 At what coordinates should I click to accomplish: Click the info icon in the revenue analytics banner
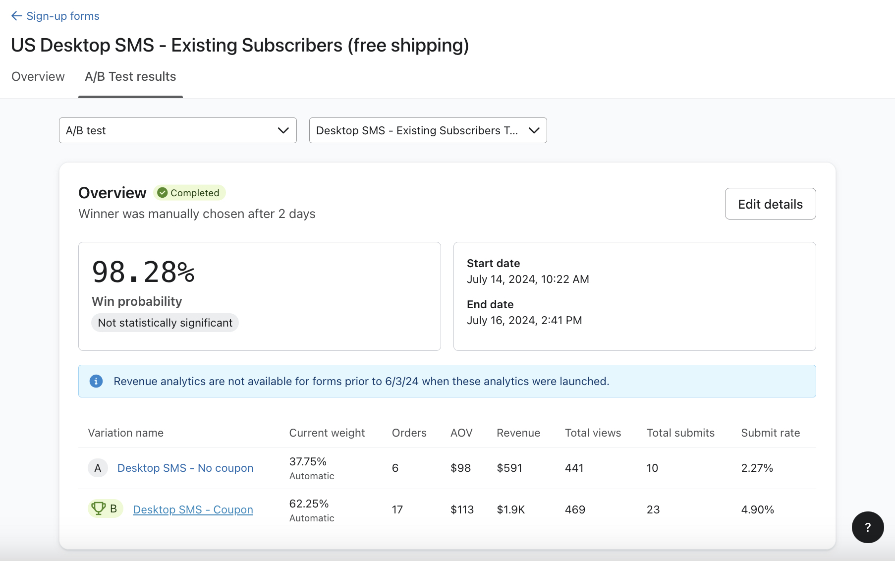[96, 381]
